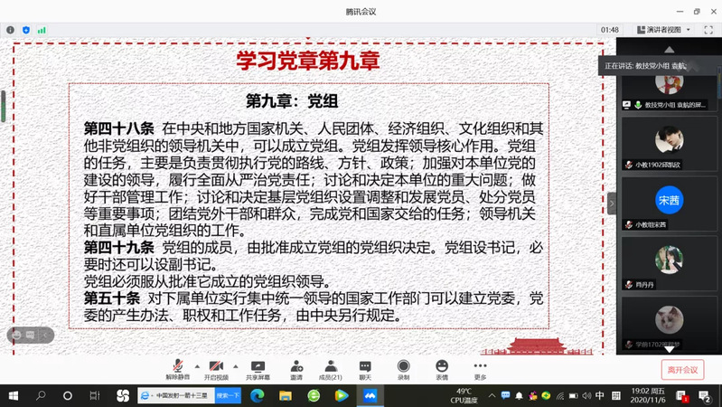Open the Emoji (表情) reactions
The width and height of the screenshot is (722, 407).
coord(442,368)
